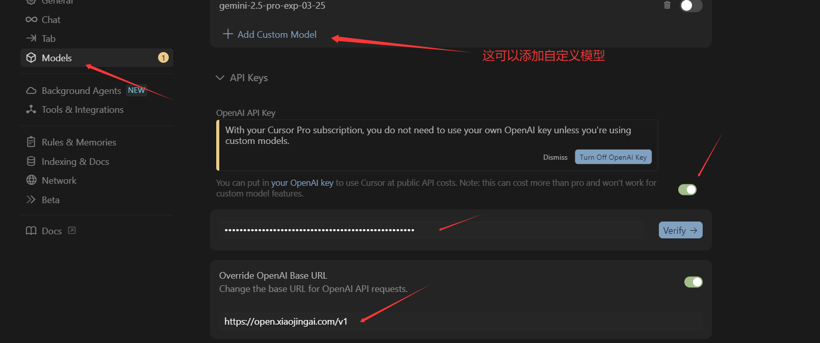The image size is (820, 343).
Task: Delete gemini-2.5-pro-exp-03-25 with trash icon
Action: point(667,5)
